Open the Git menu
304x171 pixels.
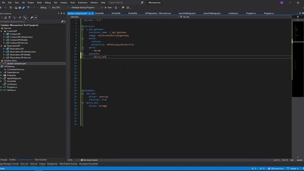tap(23, 2)
